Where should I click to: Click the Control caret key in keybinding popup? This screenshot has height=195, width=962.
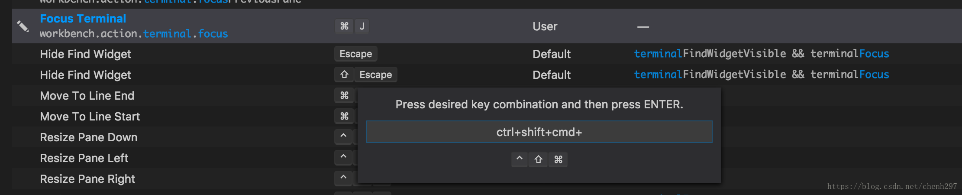pos(520,159)
